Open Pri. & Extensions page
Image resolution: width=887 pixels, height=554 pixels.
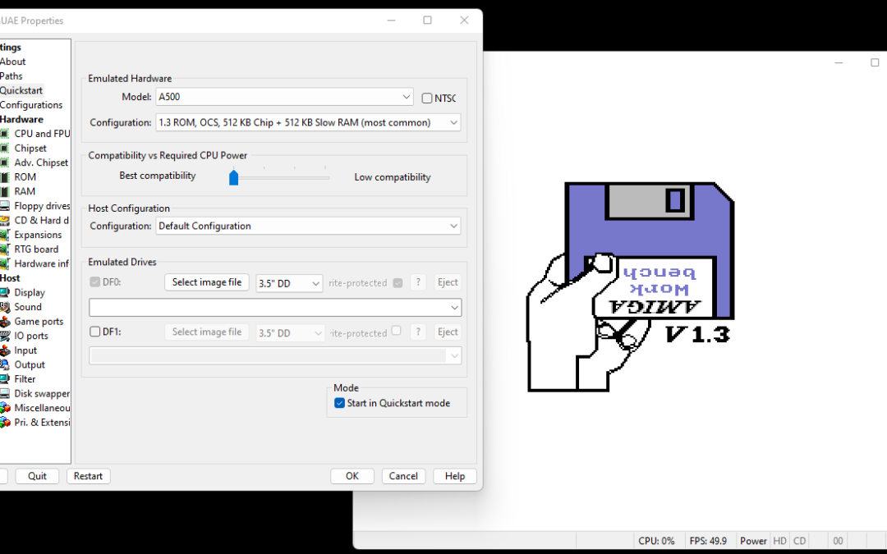pos(42,423)
